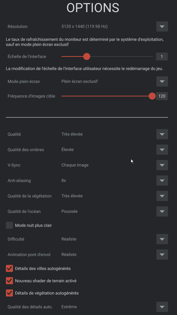Click the interface scale value field showing 1
This screenshot has height=315, width=177.
pyautogui.click(x=162, y=57)
